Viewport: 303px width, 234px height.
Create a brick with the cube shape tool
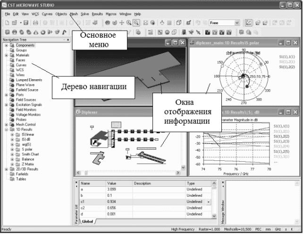8,32
